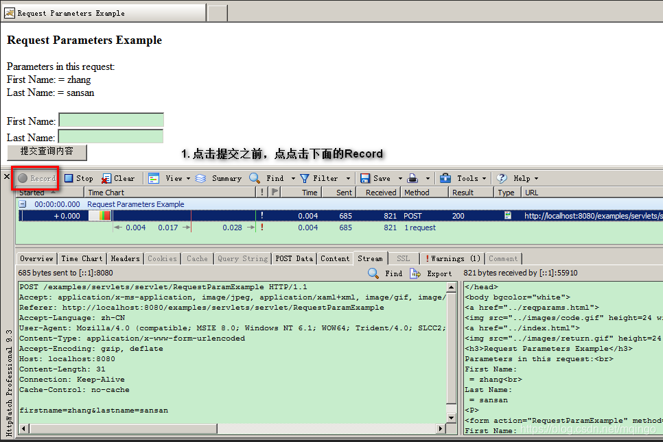This screenshot has width=663, height=442.
Task: Sort by the Result column header
Action: point(471,193)
